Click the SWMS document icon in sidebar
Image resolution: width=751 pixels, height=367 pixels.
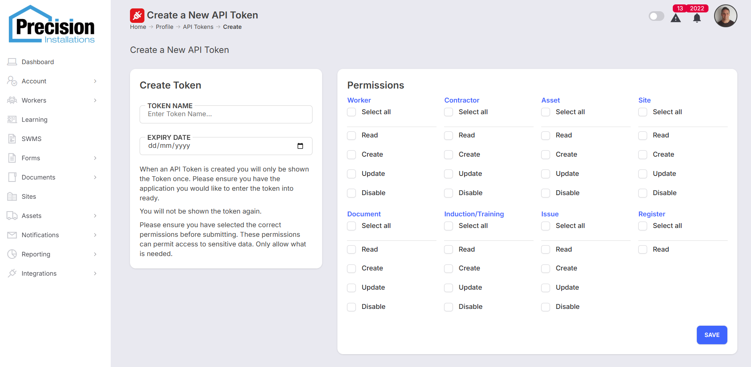tap(12, 139)
